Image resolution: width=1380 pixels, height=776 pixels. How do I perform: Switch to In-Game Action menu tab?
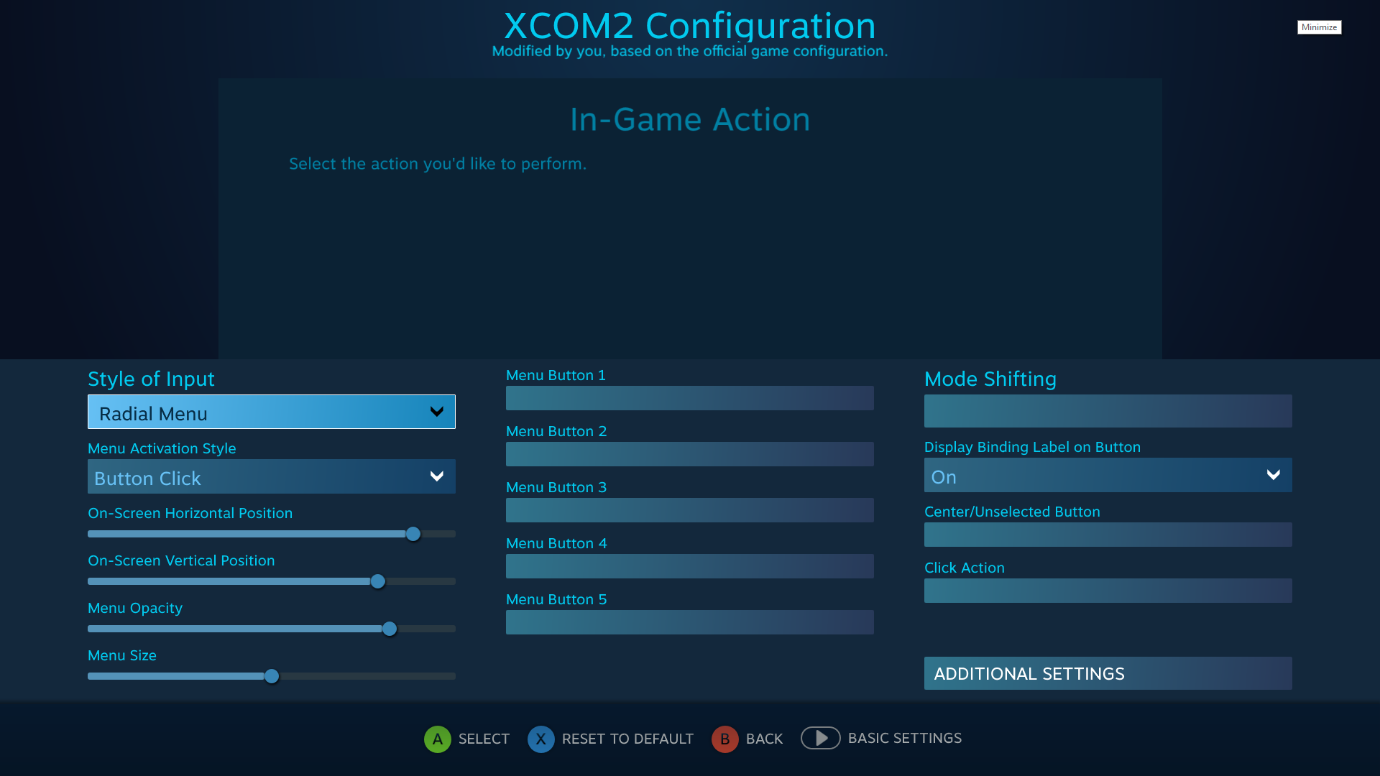690,119
